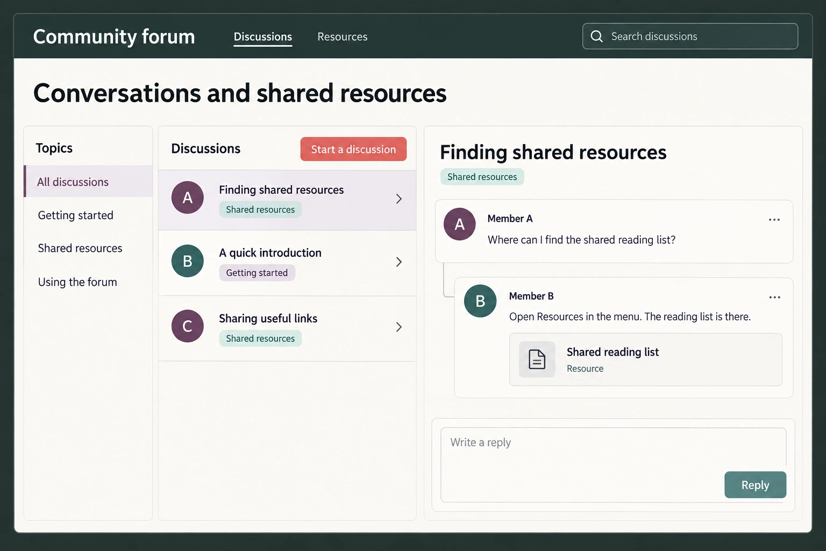Click the Conversations and shared resources heading

[x=240, y=93]
